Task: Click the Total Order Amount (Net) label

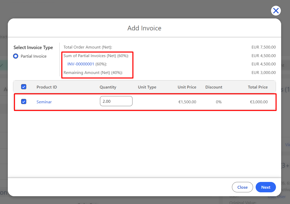Action: [88, 47]
